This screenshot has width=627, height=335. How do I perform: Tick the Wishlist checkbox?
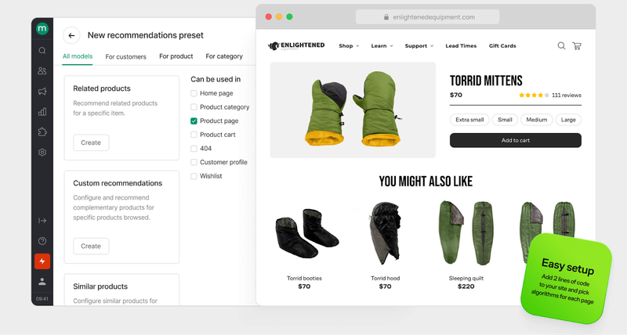[194, 176]
